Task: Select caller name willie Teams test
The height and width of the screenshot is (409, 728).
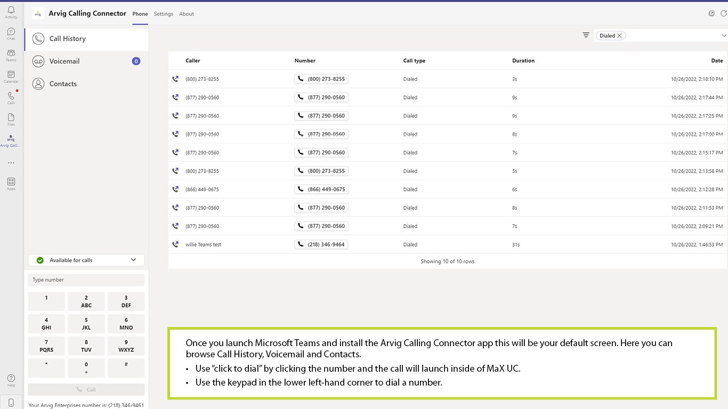Action: click(x=203, y=244)
